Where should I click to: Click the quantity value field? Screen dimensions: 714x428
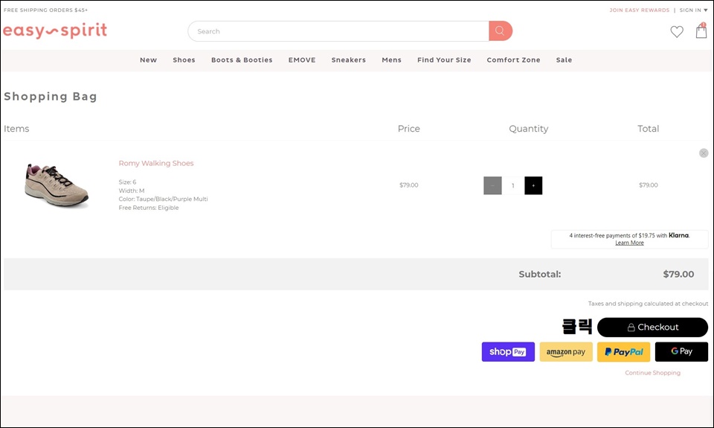[x=512, y=185]
